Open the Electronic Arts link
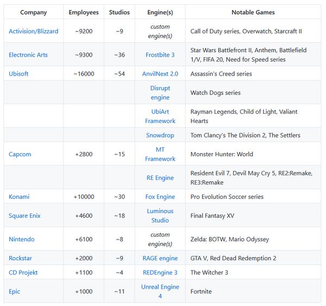The image size is (326, 306). point(28,55)
